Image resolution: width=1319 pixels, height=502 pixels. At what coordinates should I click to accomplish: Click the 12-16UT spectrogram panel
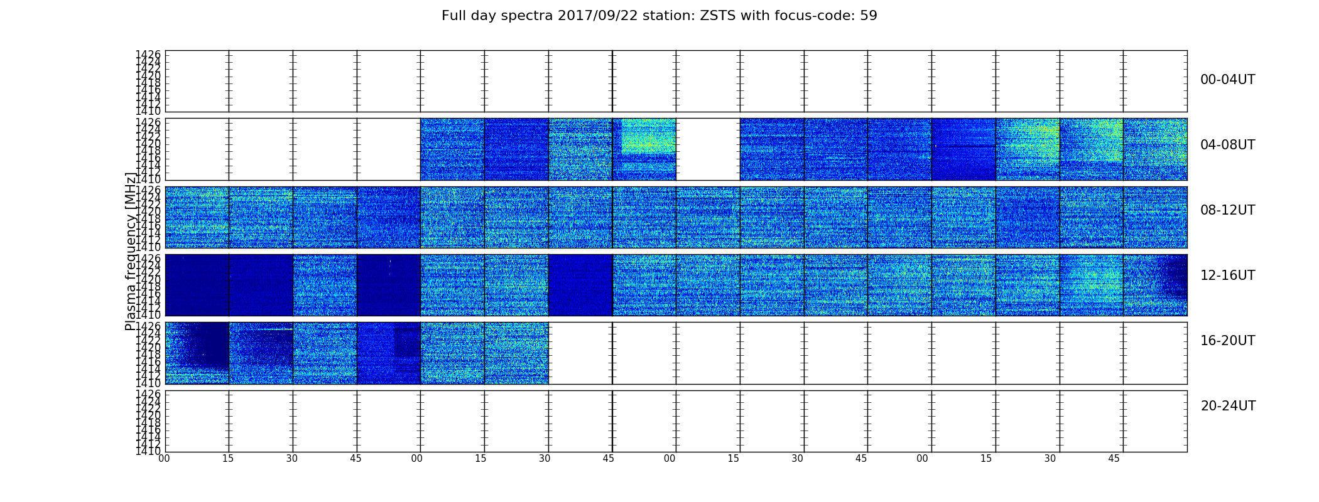click(676, 285)
